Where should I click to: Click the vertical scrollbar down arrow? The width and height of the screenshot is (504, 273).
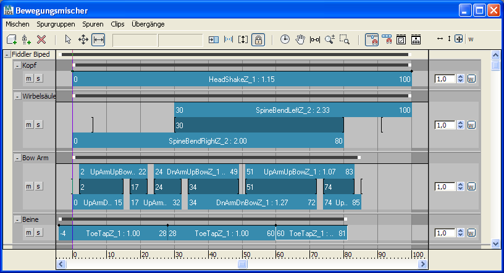click(x=495, y=243)
